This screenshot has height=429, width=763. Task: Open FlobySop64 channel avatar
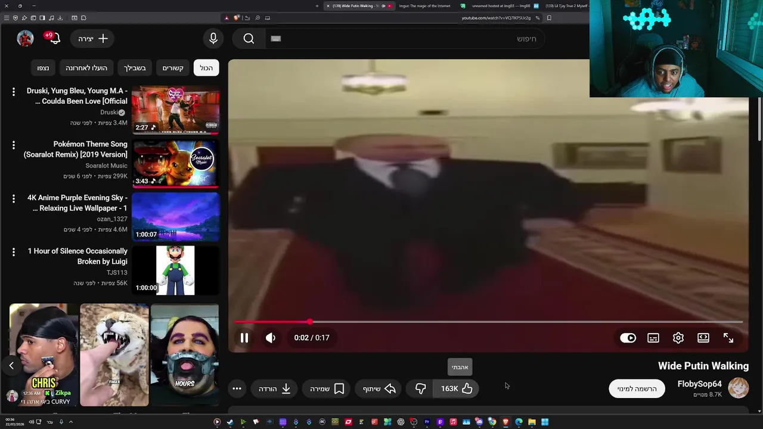739,387
